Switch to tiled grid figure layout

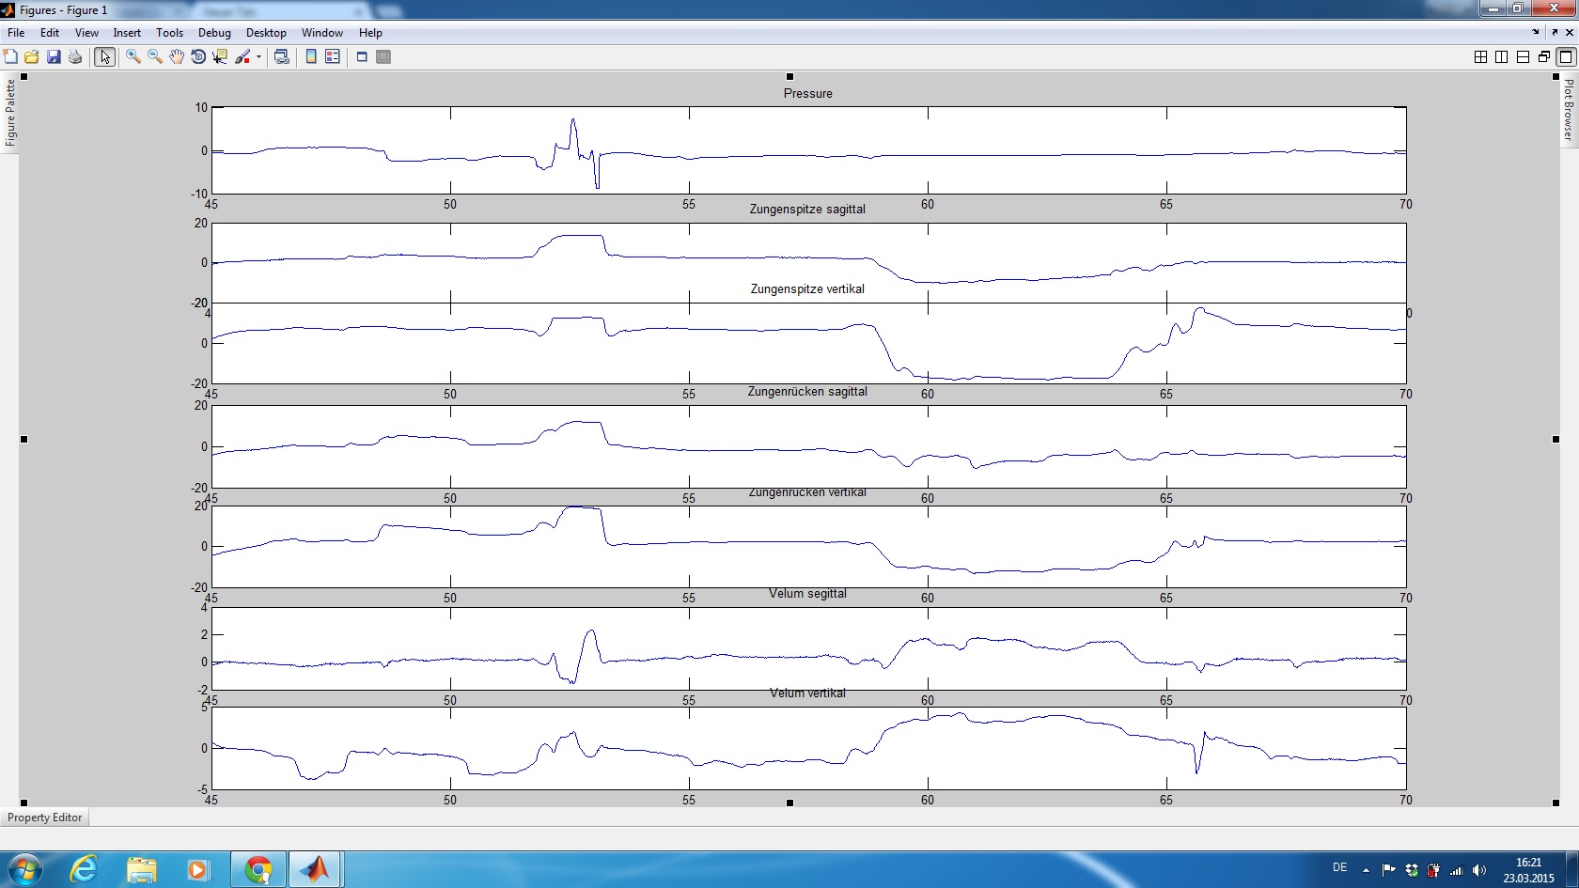coord(1480,57)
